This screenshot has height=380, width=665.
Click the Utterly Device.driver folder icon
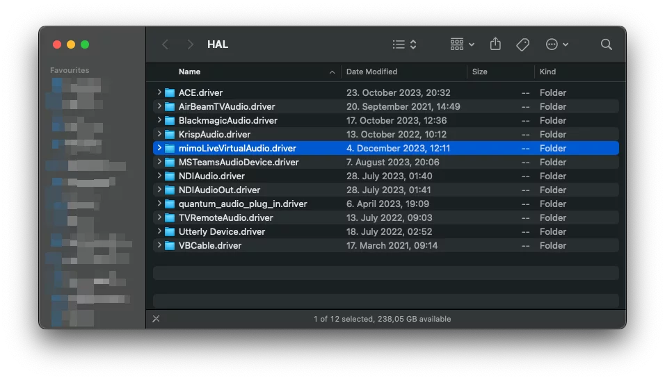(170, 232)
